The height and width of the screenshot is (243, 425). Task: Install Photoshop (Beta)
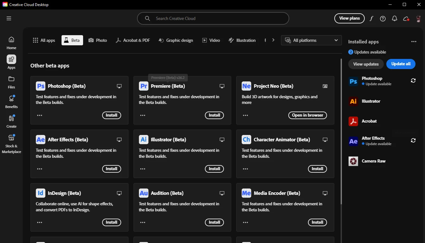coord(112,115)
